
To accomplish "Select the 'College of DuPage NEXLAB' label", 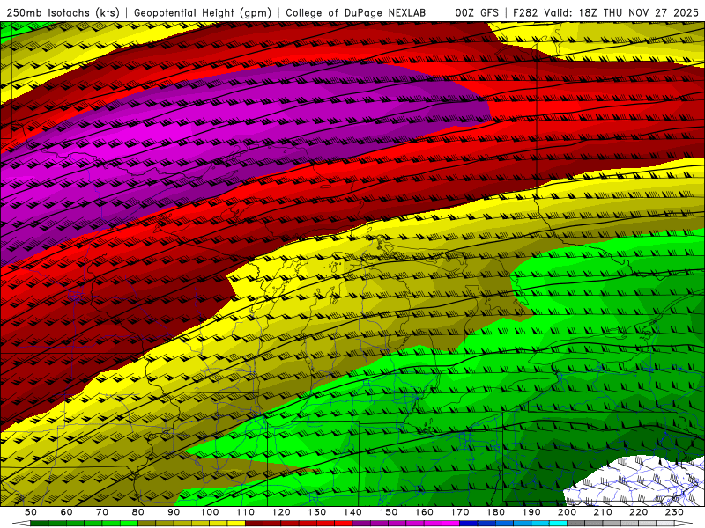I will pos(355,13).
